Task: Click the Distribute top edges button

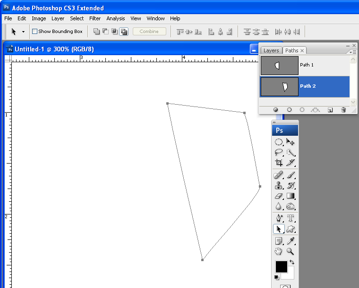Action: [x=247, y=32]
